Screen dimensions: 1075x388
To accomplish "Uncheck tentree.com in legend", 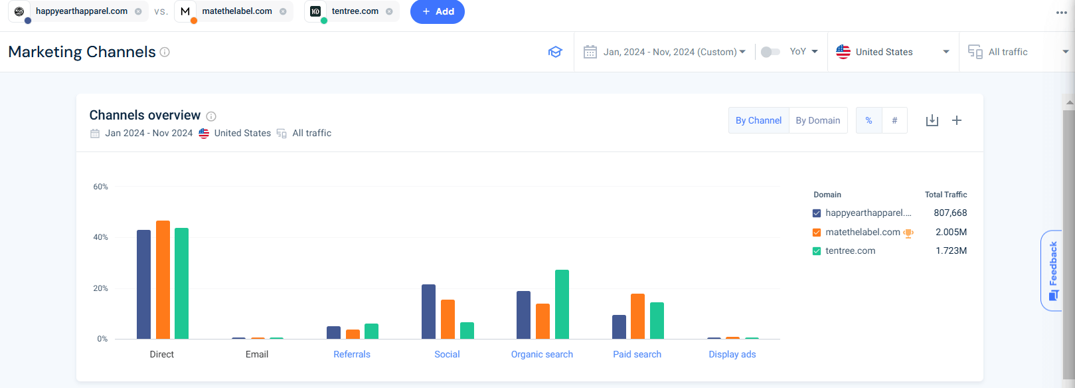I will pyautogui.click(x=817, y=251).
